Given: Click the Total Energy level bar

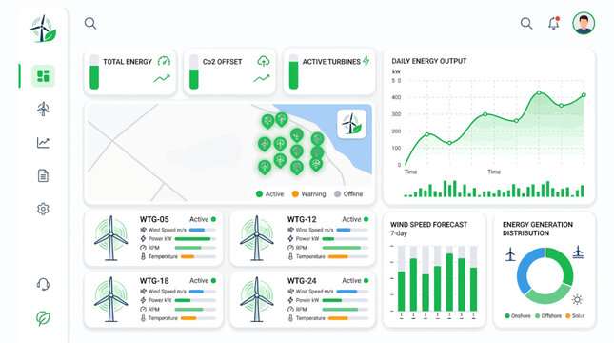Looking at the screenshot, I should [x=94, y=71].
